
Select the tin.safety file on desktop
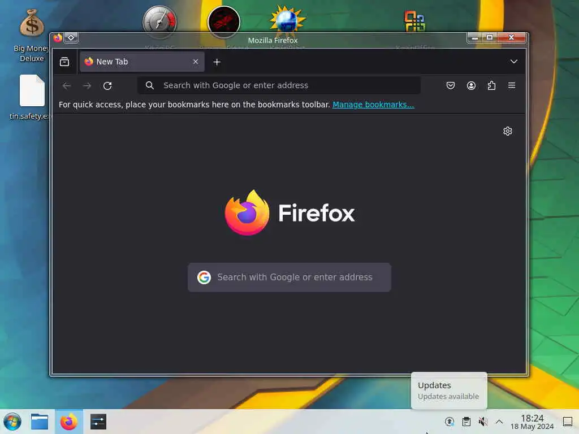pos(31,98)
